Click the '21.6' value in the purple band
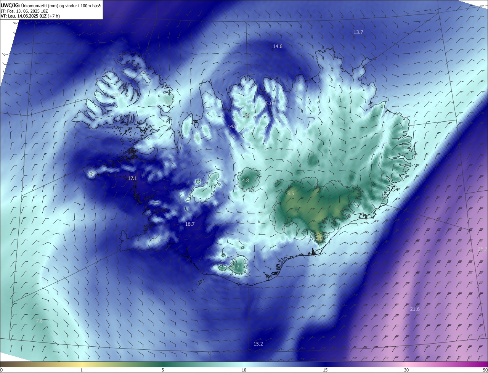This screenshot has width=488, height=373. coord(415,309)
